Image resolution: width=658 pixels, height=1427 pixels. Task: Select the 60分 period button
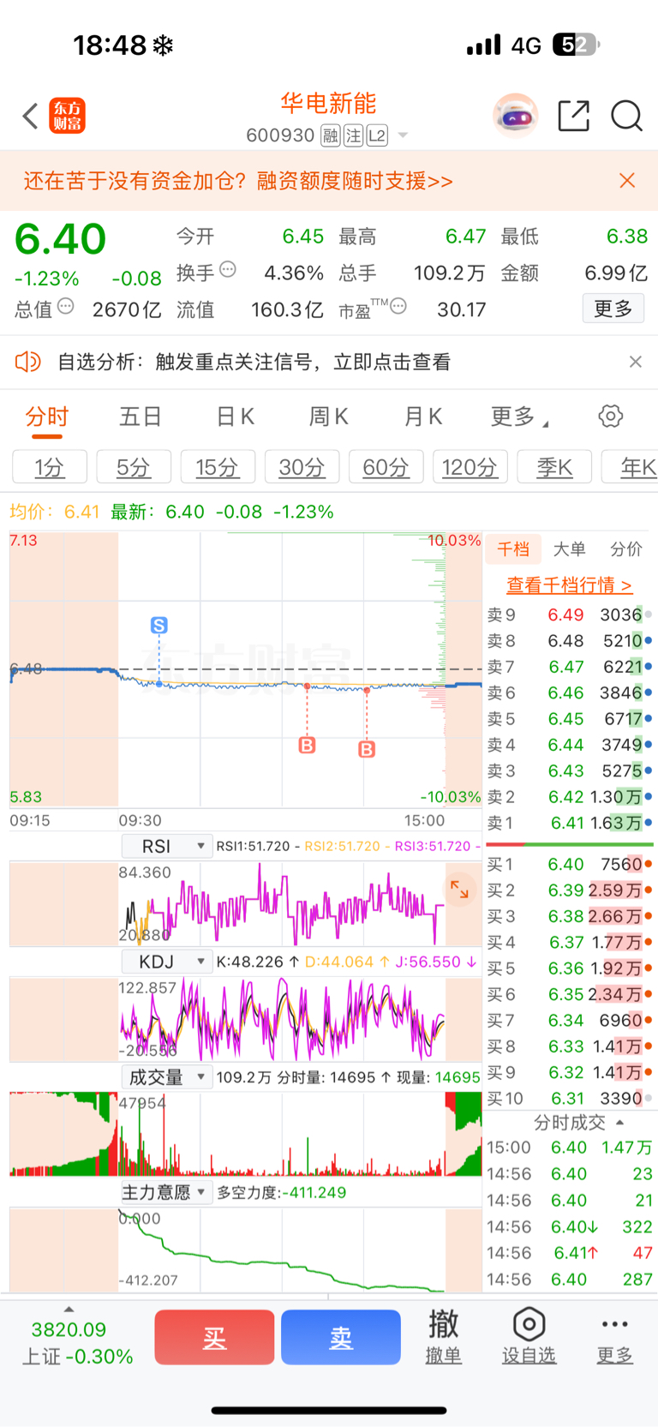[x=386, y=467]
